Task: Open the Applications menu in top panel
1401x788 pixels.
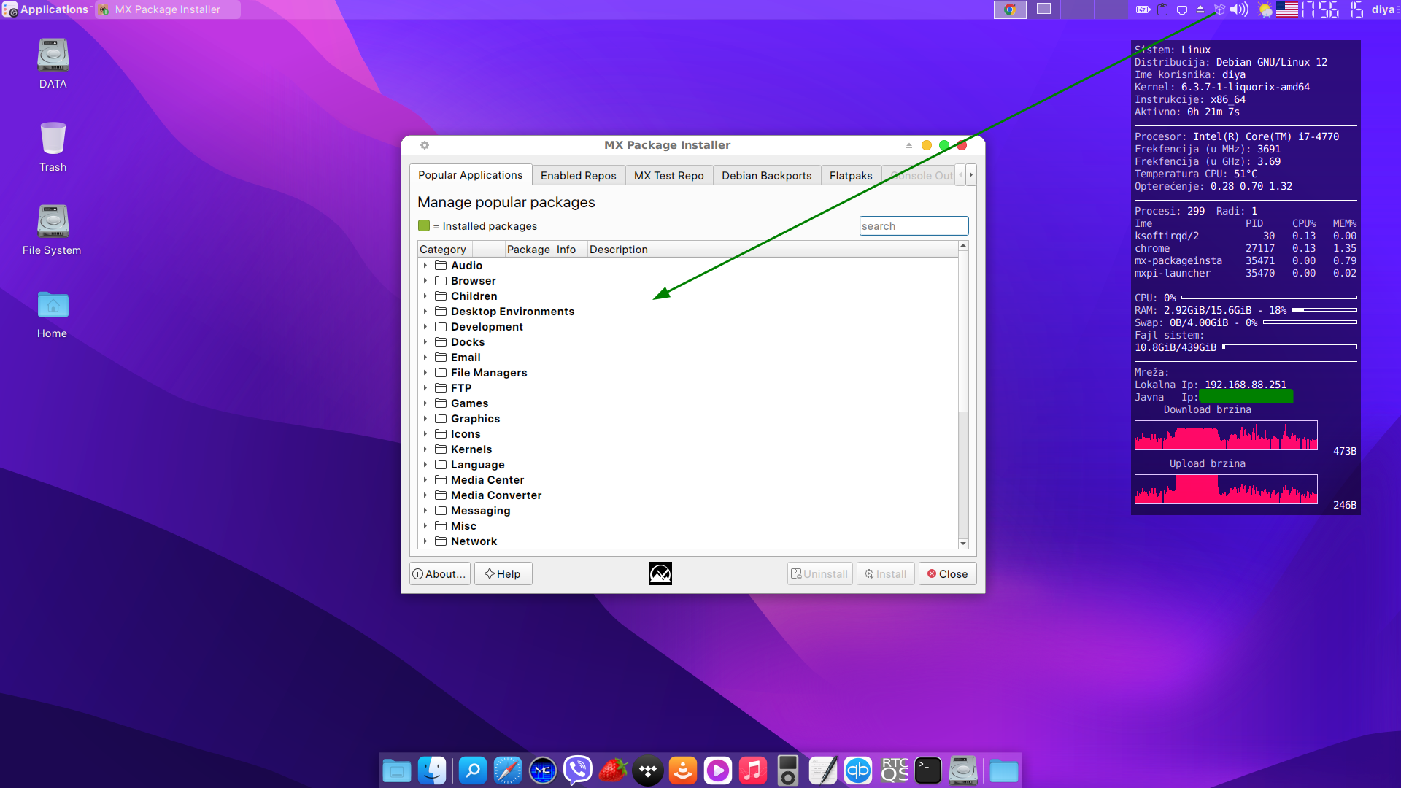Action: click(x=47, y=9)
